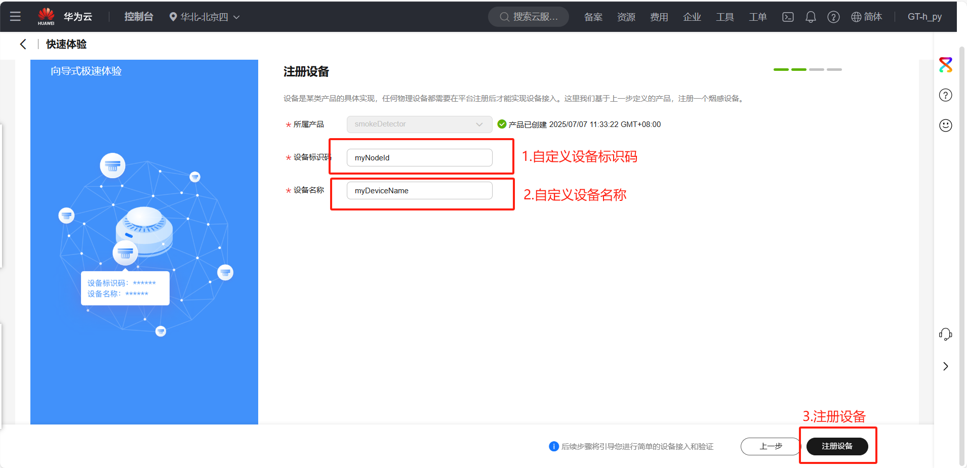This screenshot has height=468, width=967.
Task: Click the myNodeId device identifier field
Action: click(419, 158)
